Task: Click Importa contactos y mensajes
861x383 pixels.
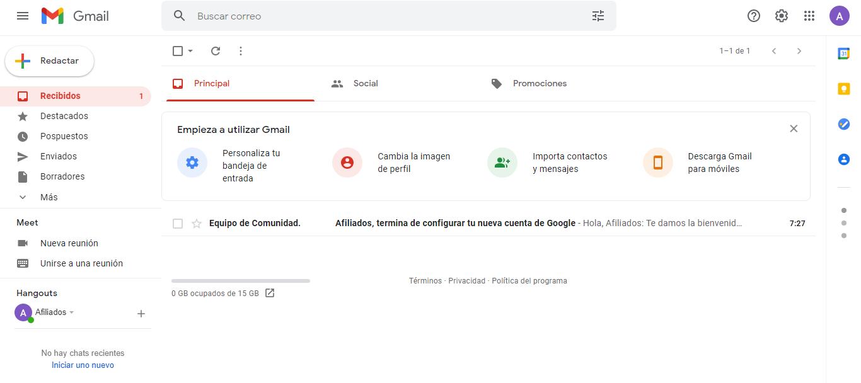Action: 570,163
